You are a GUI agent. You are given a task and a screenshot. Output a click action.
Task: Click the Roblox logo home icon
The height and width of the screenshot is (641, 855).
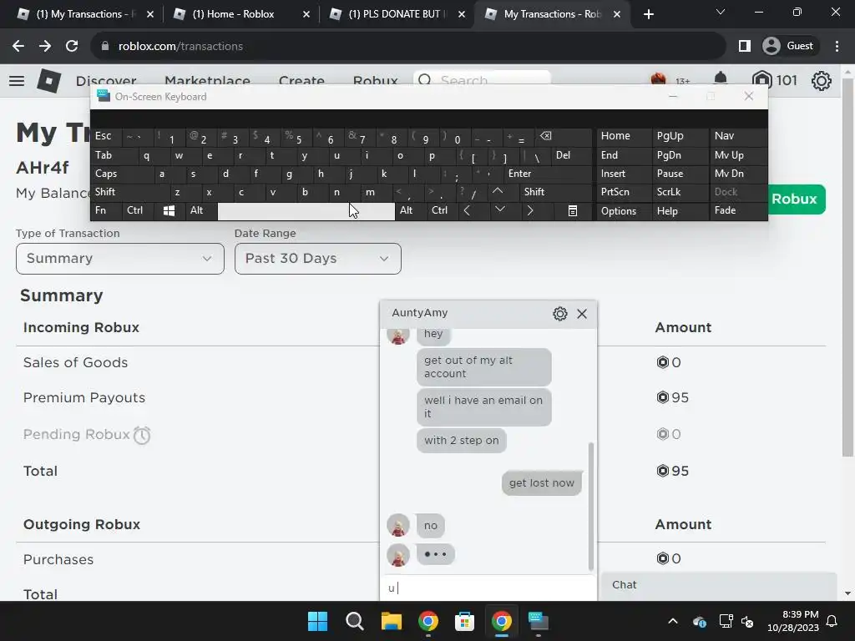coord(48,81)
